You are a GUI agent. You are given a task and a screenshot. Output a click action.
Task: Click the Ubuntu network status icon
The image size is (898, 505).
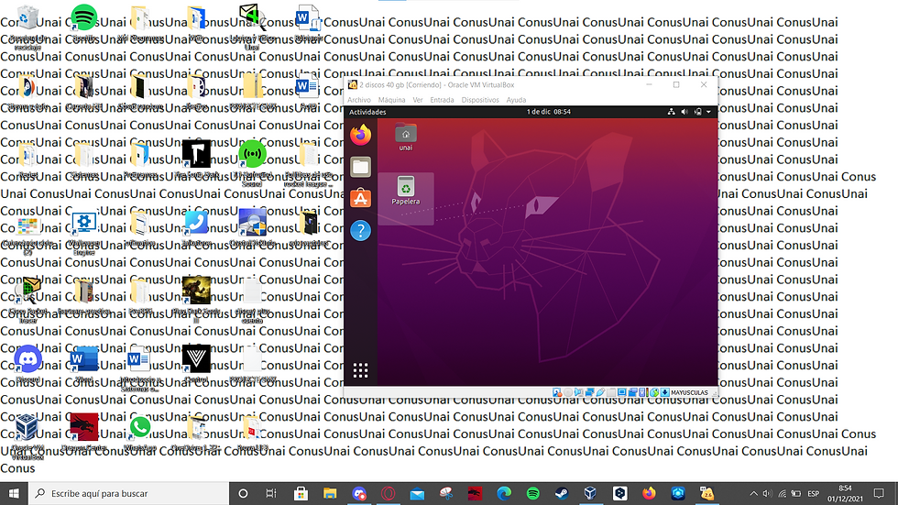pos(671,112)
